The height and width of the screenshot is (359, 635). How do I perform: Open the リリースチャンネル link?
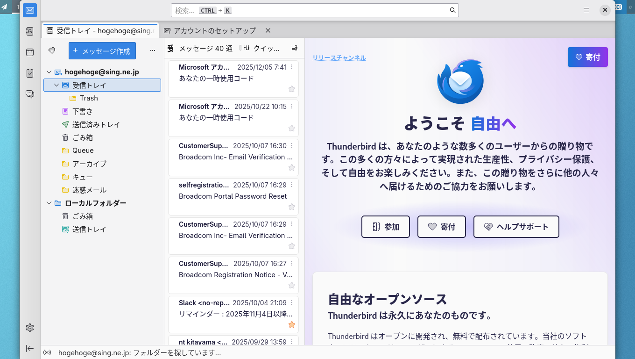point(339,58)
